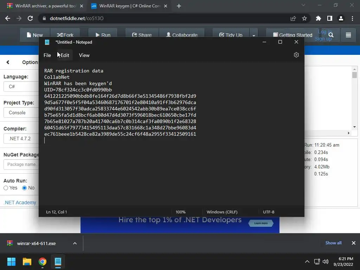Click the Notepad taskbar icon

[x=58, y=262]
